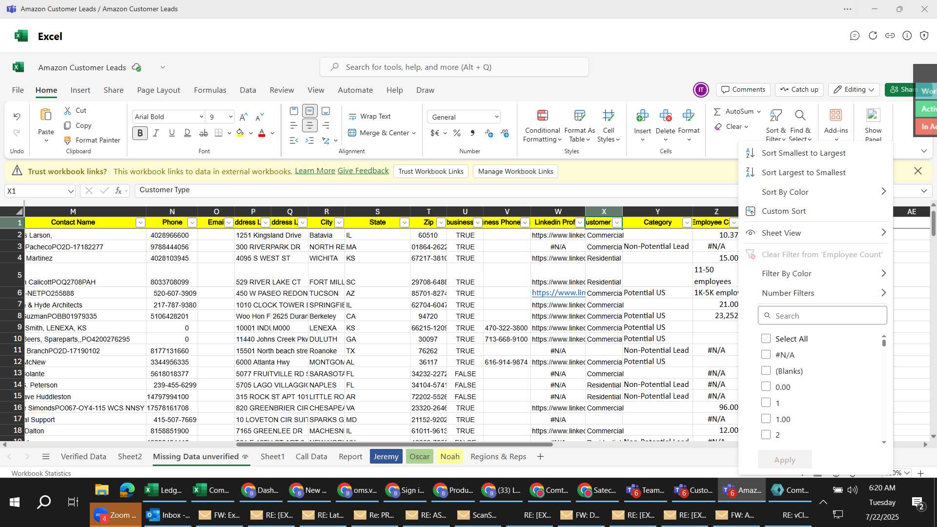This screenshot has width=937, height=527.
Task: Click the Strikethrough icon
Action: pyautogui.click(x=204, y=133)
